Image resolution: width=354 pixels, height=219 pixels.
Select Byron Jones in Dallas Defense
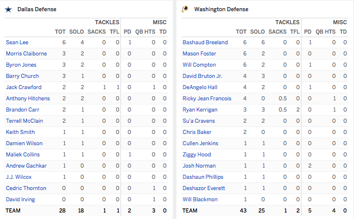(x=21, y=65)
